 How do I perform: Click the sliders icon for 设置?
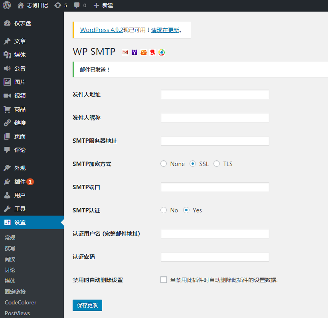7,222
